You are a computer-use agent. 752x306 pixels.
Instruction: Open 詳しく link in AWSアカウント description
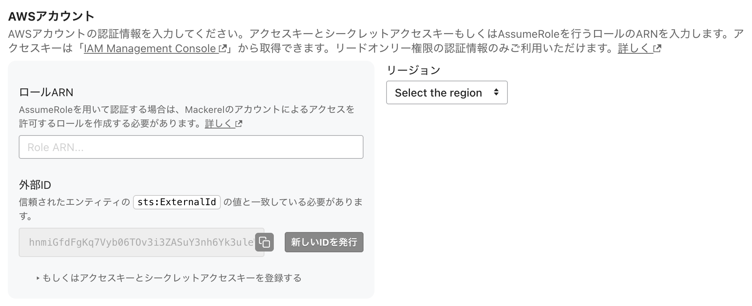coord(633,49)
